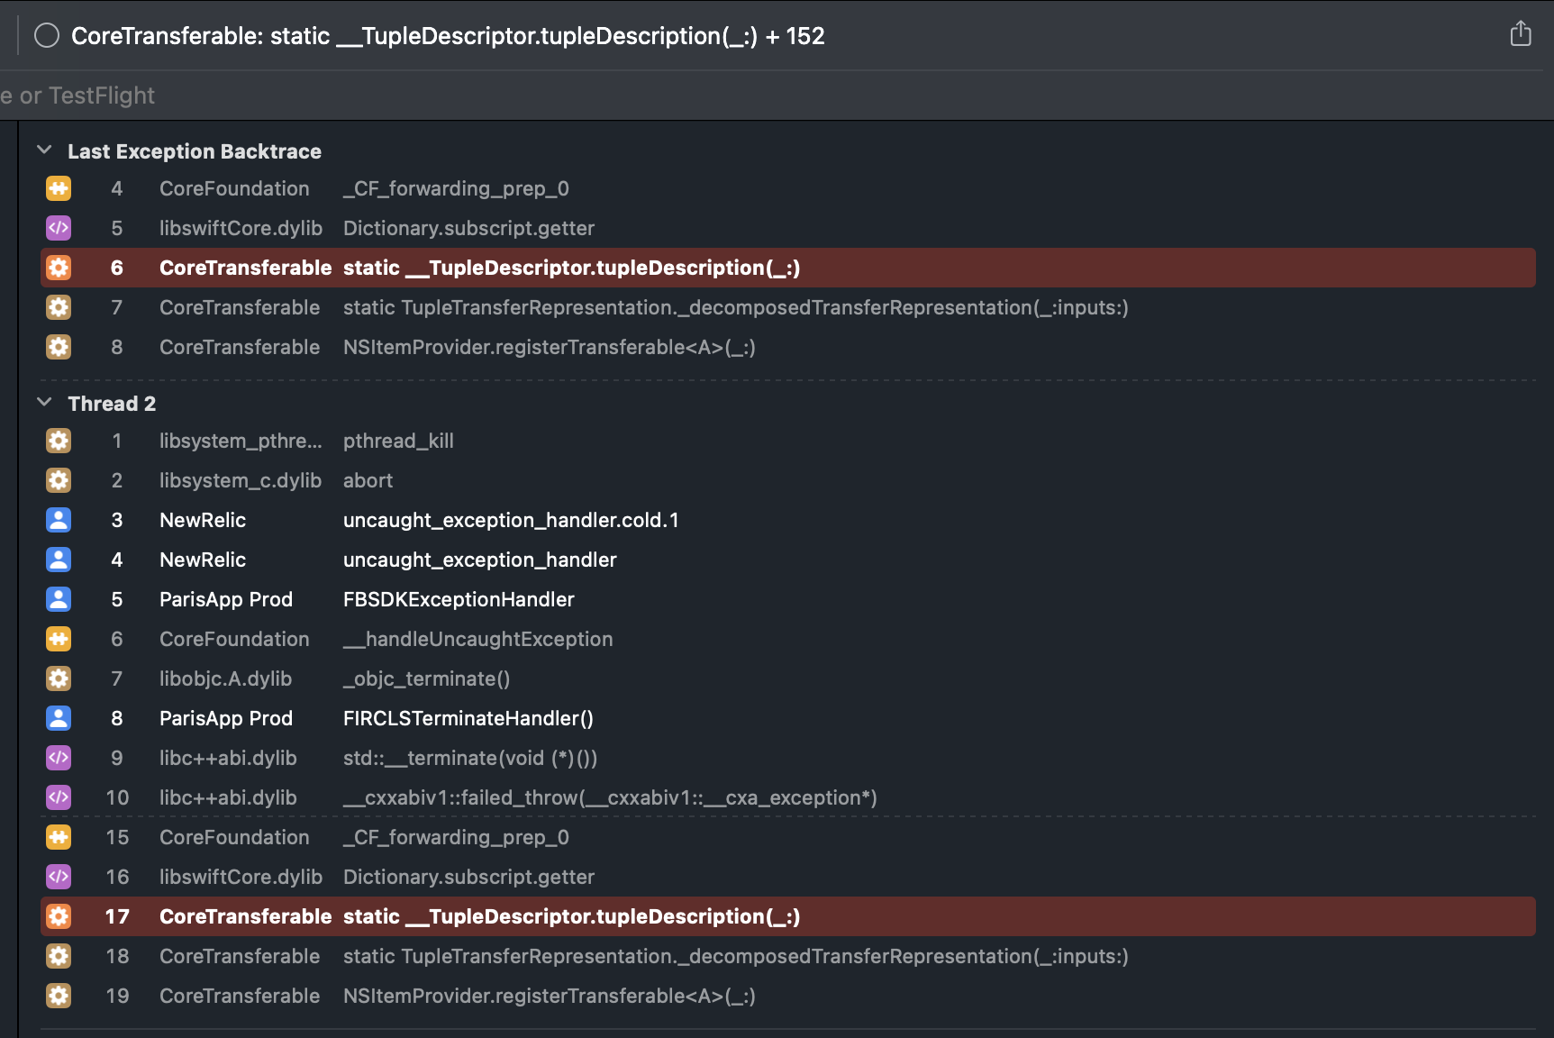Open the ParisApp Prod FBSDKExceptionHandler frame
The image size is (1554, 1038).
coord(458,599)
